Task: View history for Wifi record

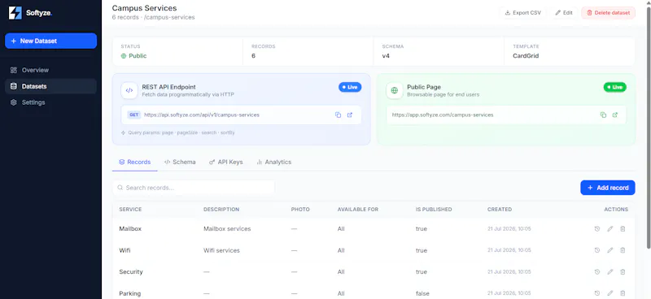Action: coord(597,250)
